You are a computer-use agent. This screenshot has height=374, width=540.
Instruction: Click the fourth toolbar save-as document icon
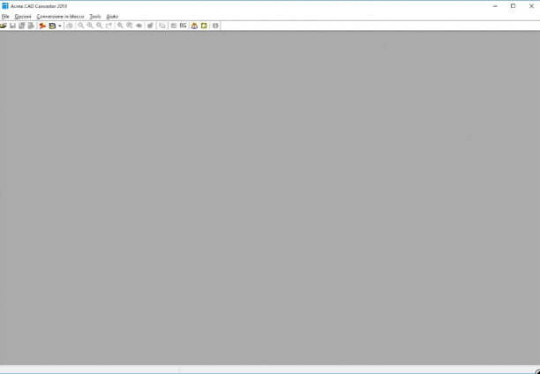tap(31, 26)
